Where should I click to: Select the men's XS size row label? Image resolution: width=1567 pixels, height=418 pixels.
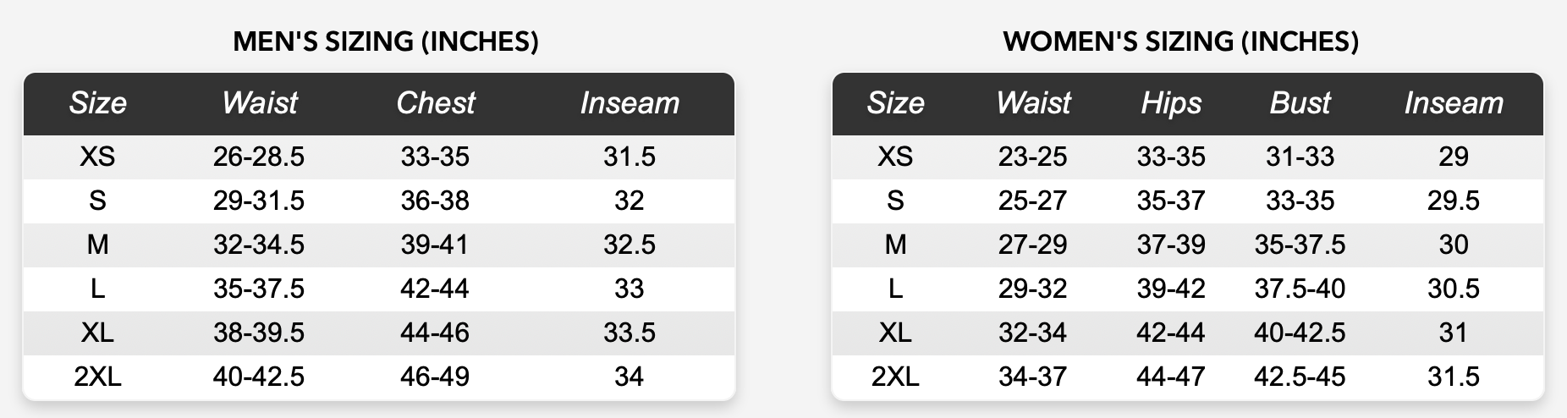point(97,157)
